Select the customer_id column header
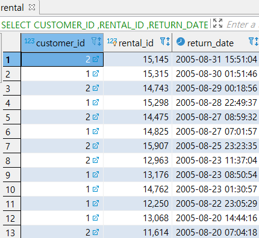The image size is (259, 238). click(x=62, y=43)
